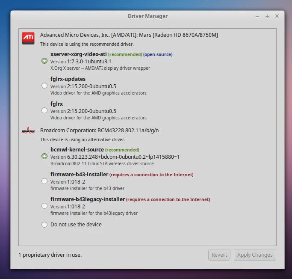This screenshot has height=279, width=292.
Task: Click 'This device is using the recommended driver.'
Action: (87, 44)
